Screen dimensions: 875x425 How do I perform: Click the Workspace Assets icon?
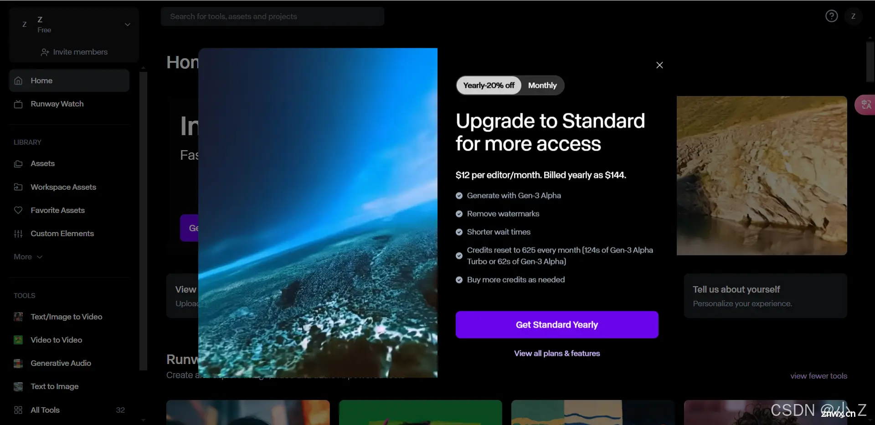18,187
